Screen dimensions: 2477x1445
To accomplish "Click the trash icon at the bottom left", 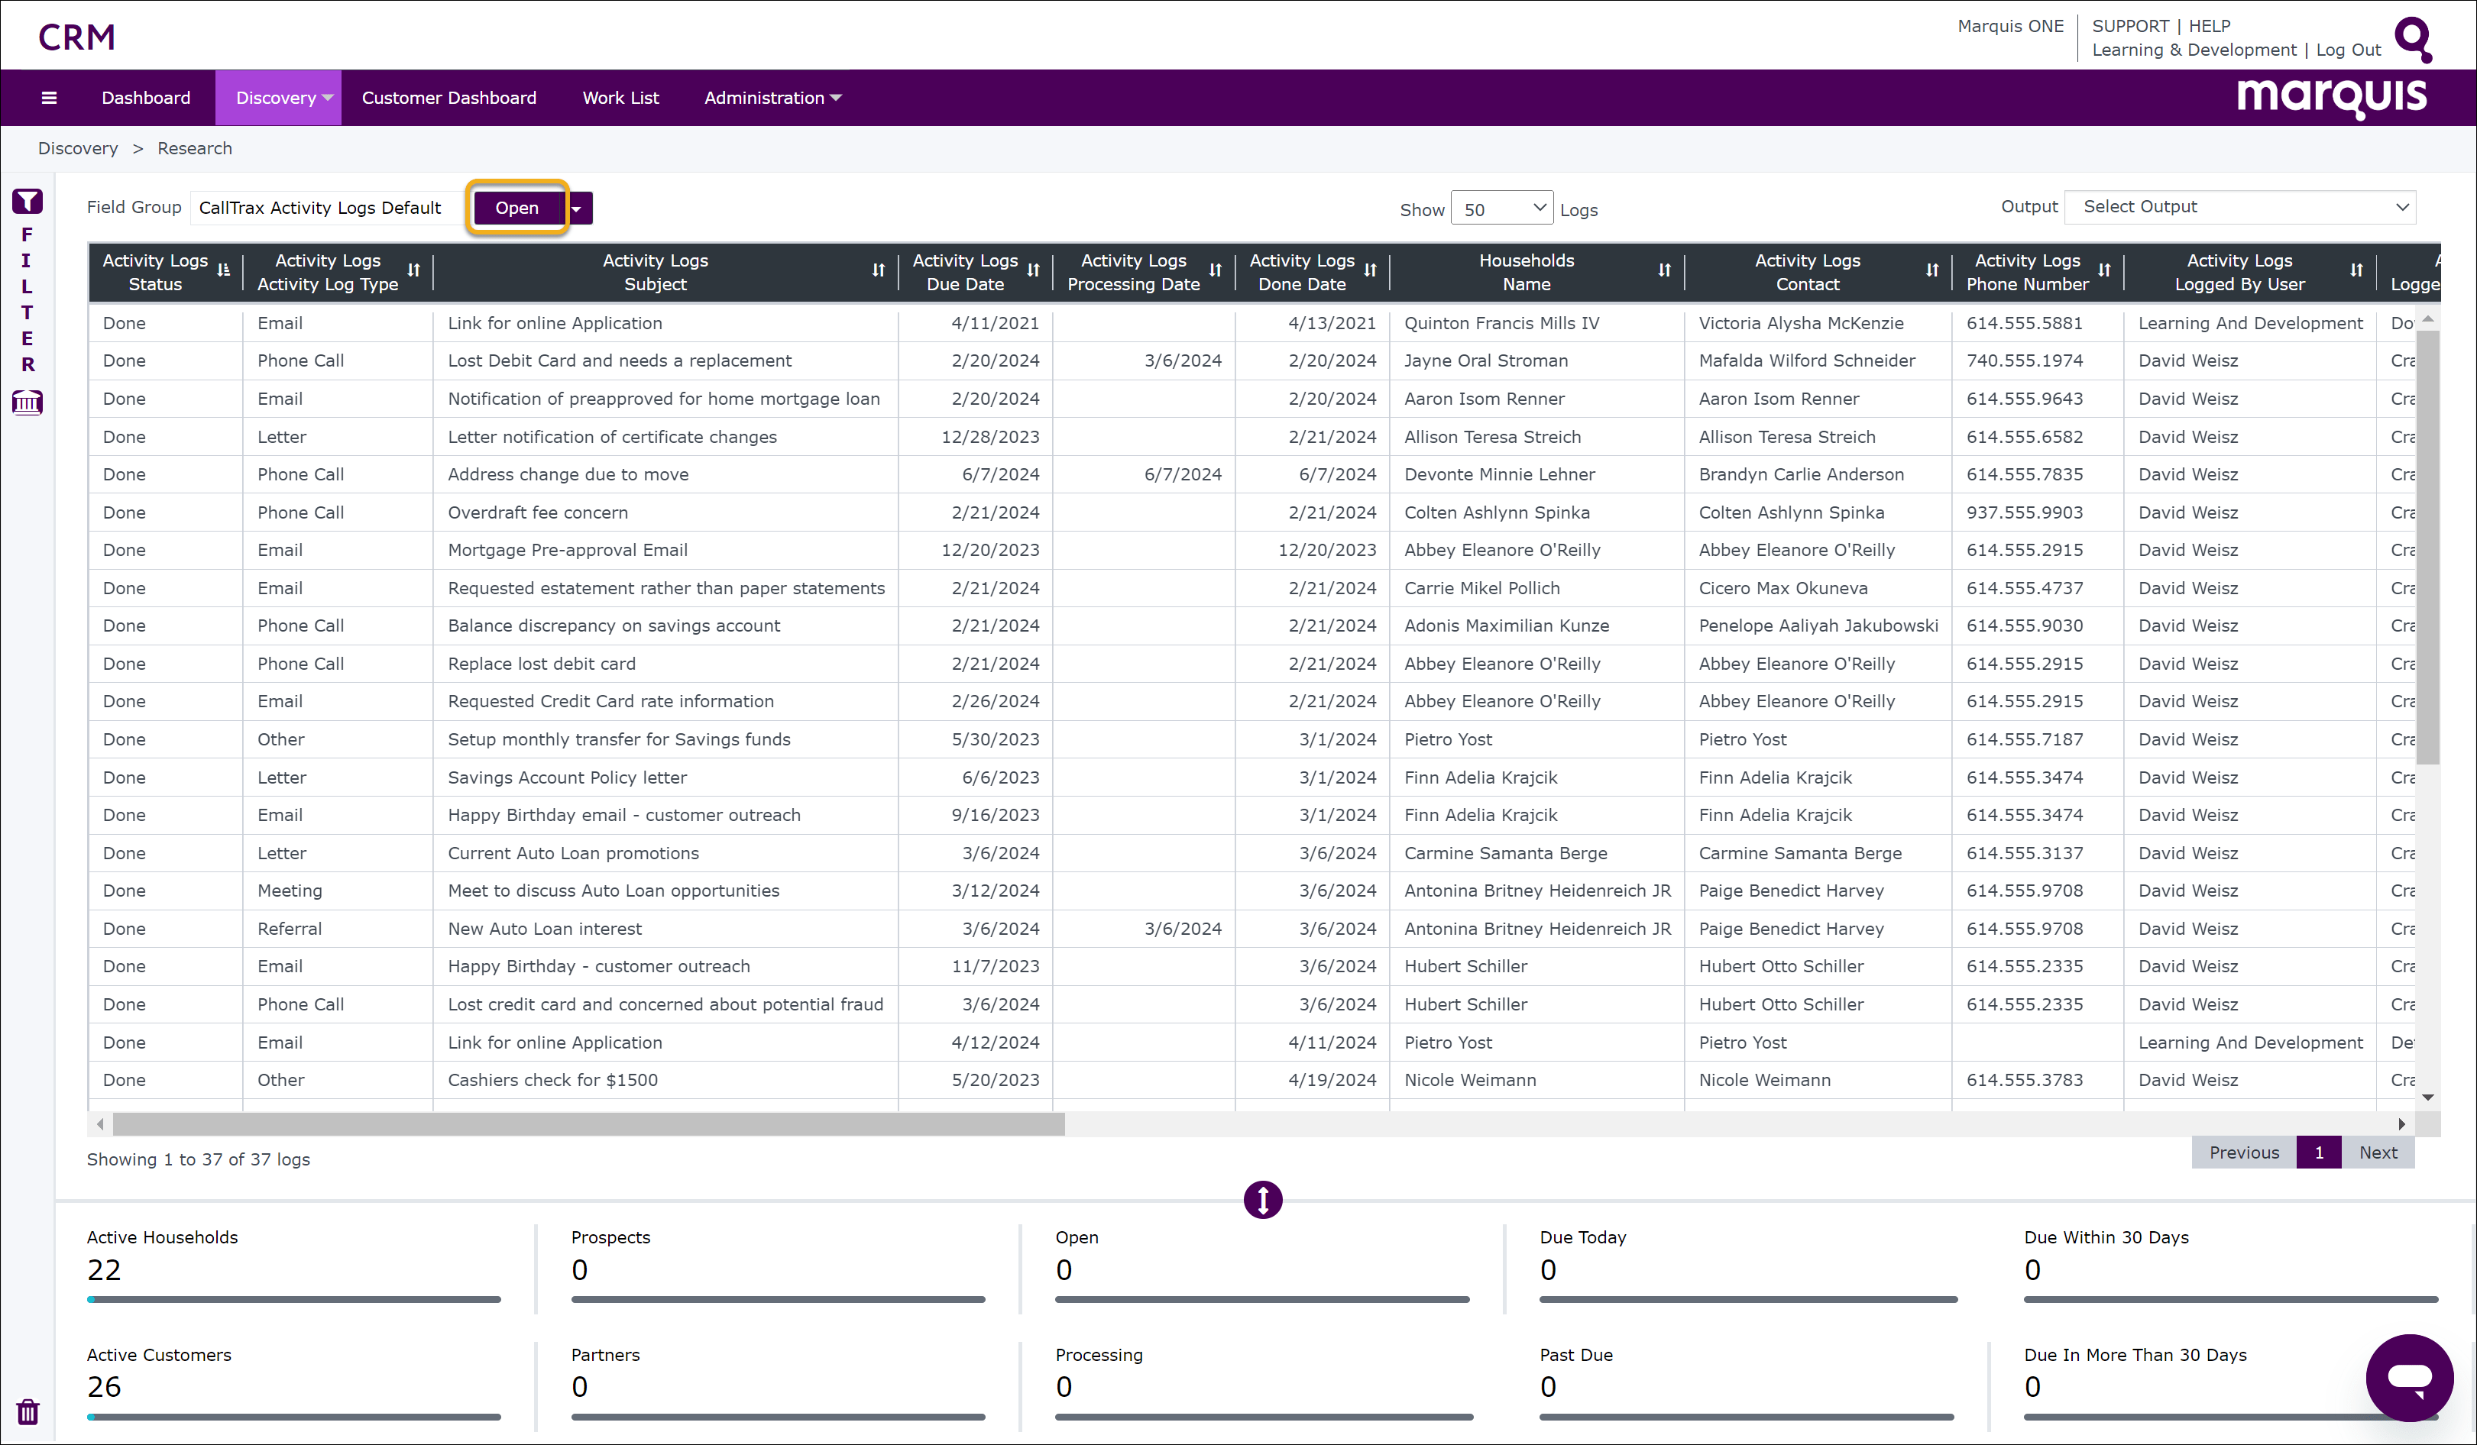I will coord(28,1411).
